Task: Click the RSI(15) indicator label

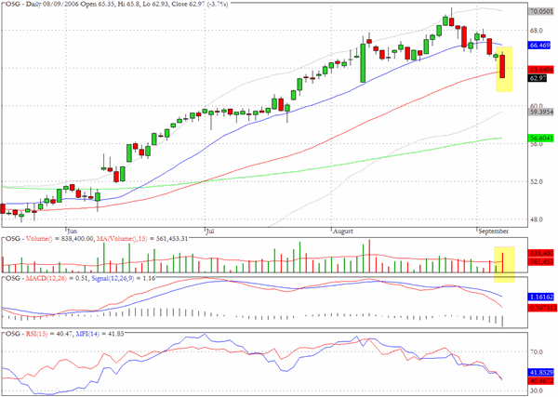Action: click(36, 334)
